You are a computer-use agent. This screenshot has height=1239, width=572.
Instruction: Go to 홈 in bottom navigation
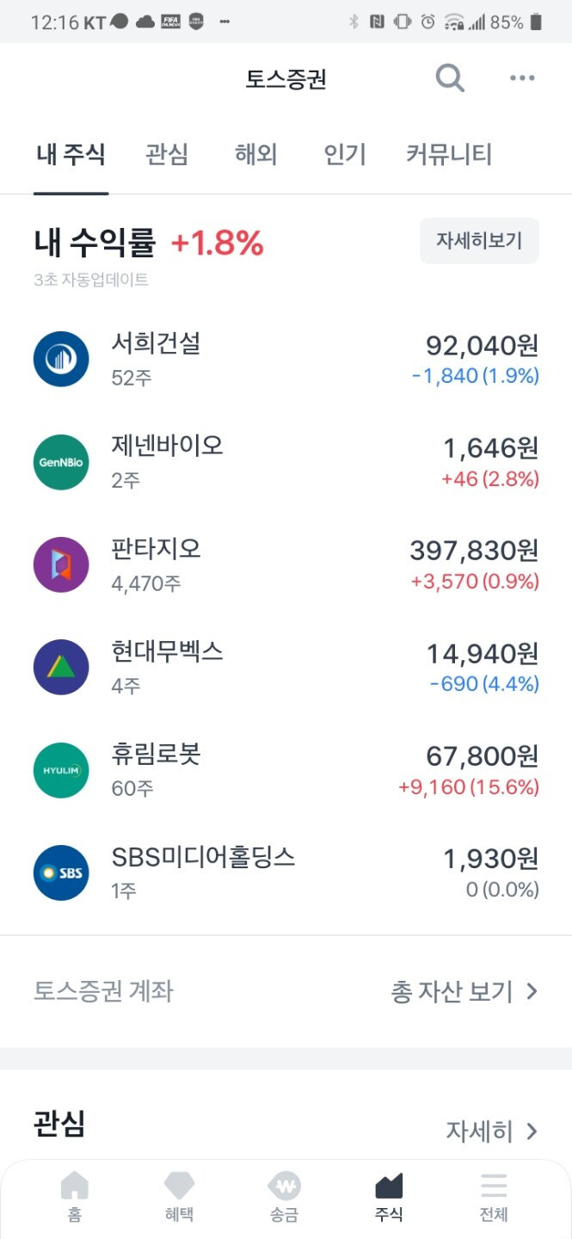pos(75,1197)
